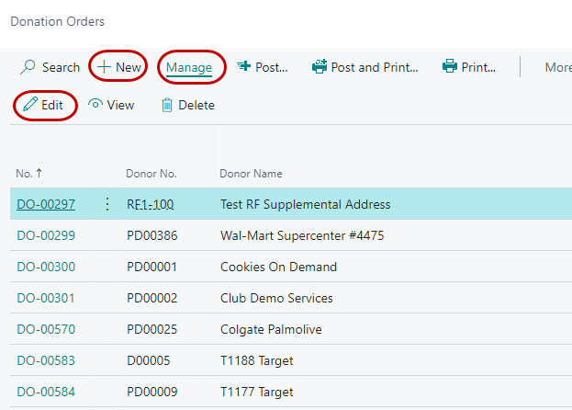Click the Edit pencil icon
Screen dimensions: 572x410
pos(30,105)
